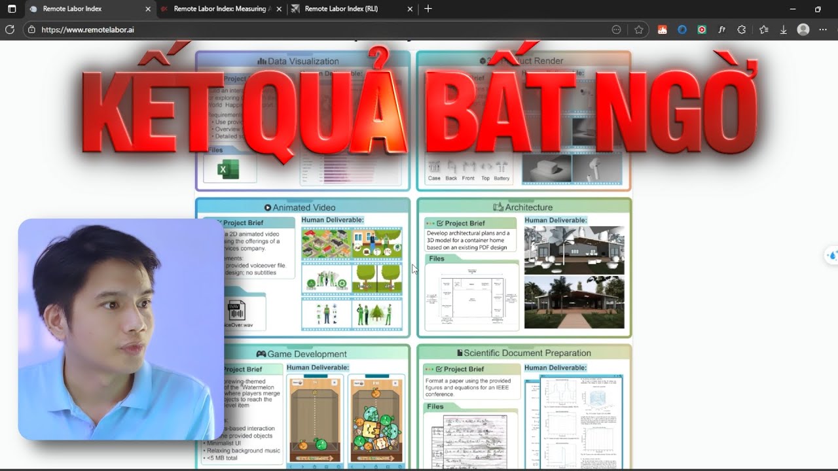Click 'Scientific Document Preparation' heading

click(524, 353)
